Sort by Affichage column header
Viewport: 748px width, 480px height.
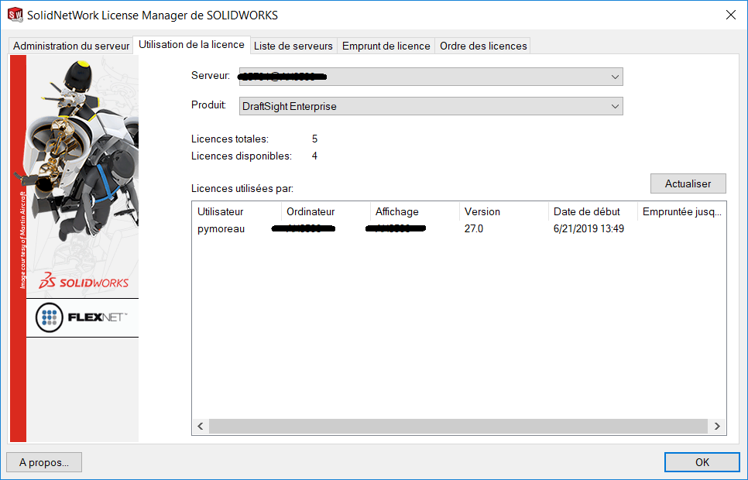414,211
